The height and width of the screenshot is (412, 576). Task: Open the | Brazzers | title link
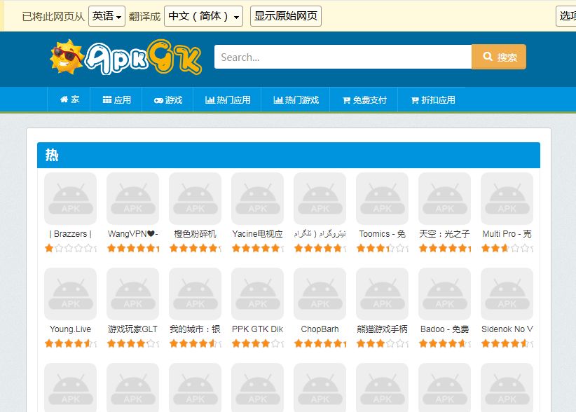click(71, 234)
